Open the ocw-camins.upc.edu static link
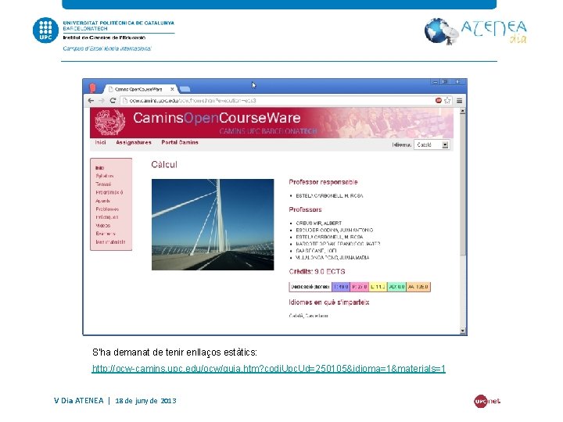Viewport: 563px width, 422px height. [268, 369]
